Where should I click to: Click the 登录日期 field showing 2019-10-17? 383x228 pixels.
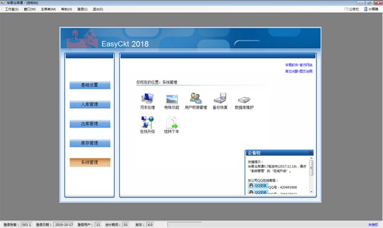[64, 224]
